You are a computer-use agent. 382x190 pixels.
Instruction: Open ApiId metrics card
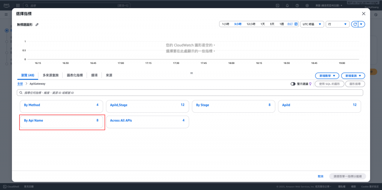(x=319, y=106)
